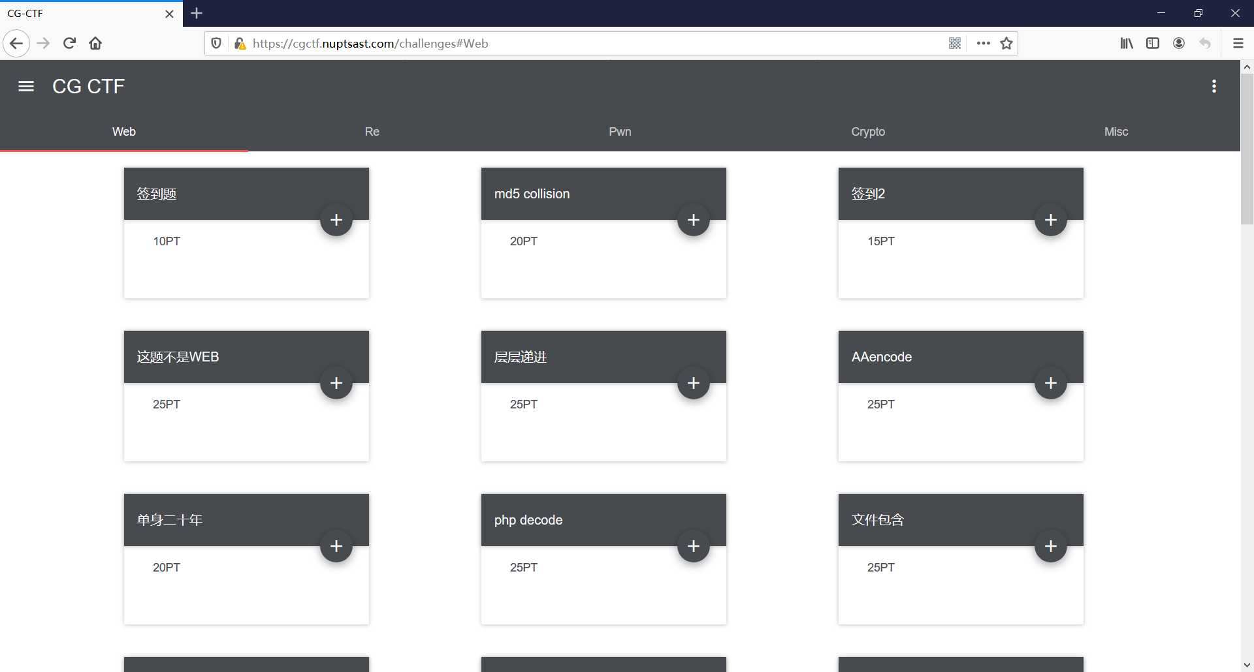Expand the 这题不是WEB challenge card
Viewport: 1254px width, 672px height.
click(x=336, y=383)
